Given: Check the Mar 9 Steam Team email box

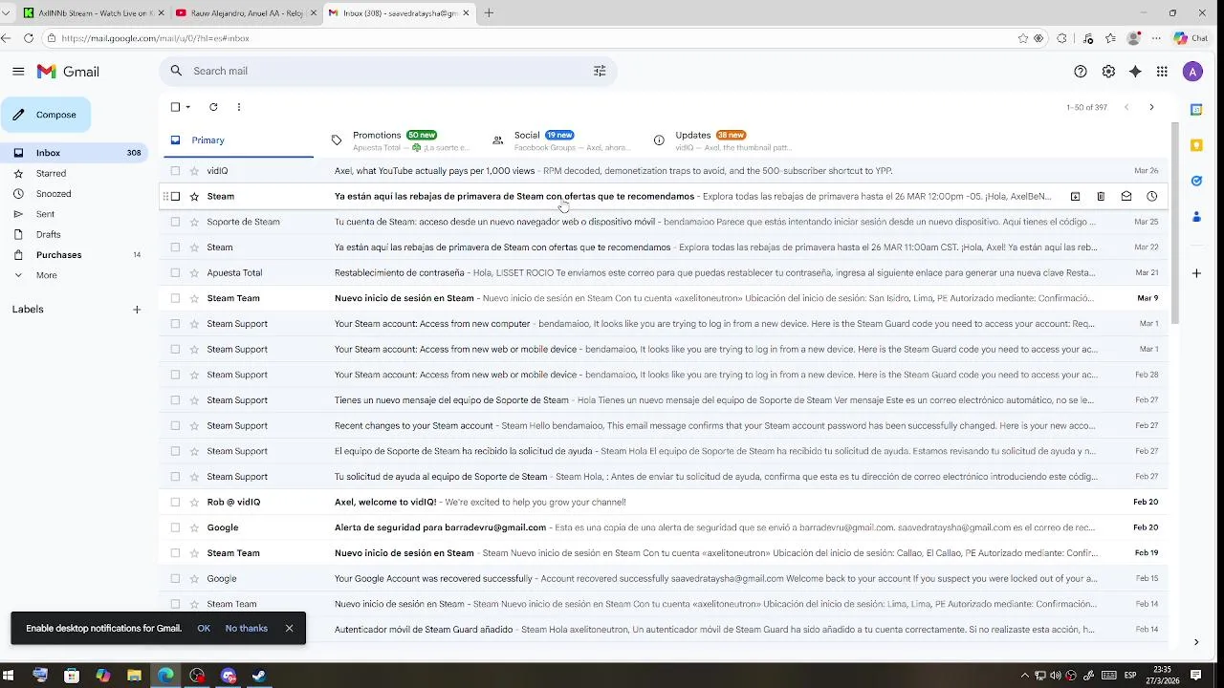Looking at the screenshot, I should tap(175, 298).
